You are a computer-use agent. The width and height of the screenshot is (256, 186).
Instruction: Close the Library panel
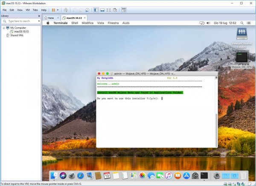click(39, 16)
